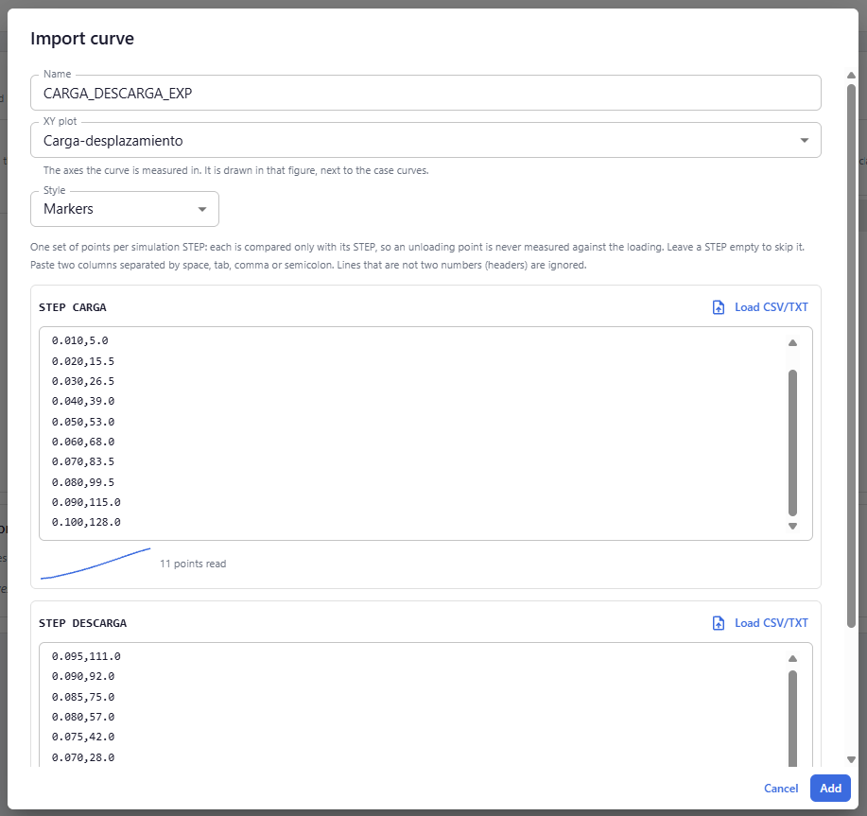Open the XY plot dropdown
Screen dimensions: 867x816
pos(425,141)
